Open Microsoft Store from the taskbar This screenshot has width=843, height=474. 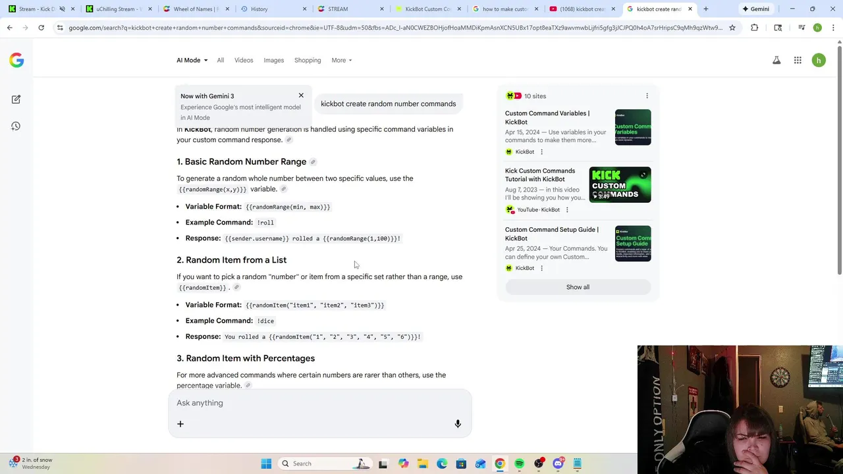tap(461, 463)
